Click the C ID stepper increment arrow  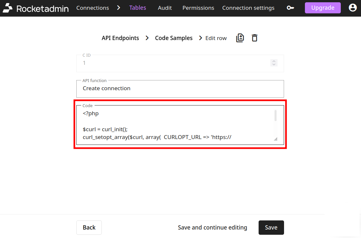274,61
